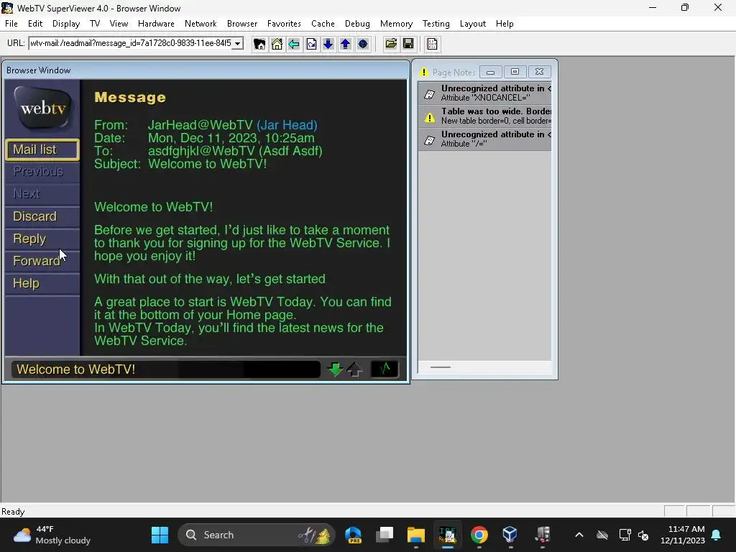
Task: Click the blue globe toolbar icon
Action: pos(363,44)
